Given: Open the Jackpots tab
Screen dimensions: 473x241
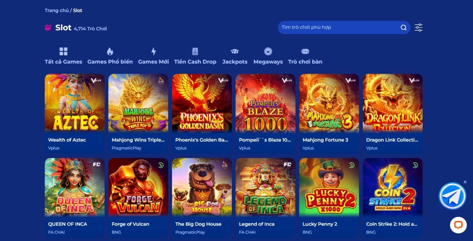Looking at the screenshot, I should (235, 56).
